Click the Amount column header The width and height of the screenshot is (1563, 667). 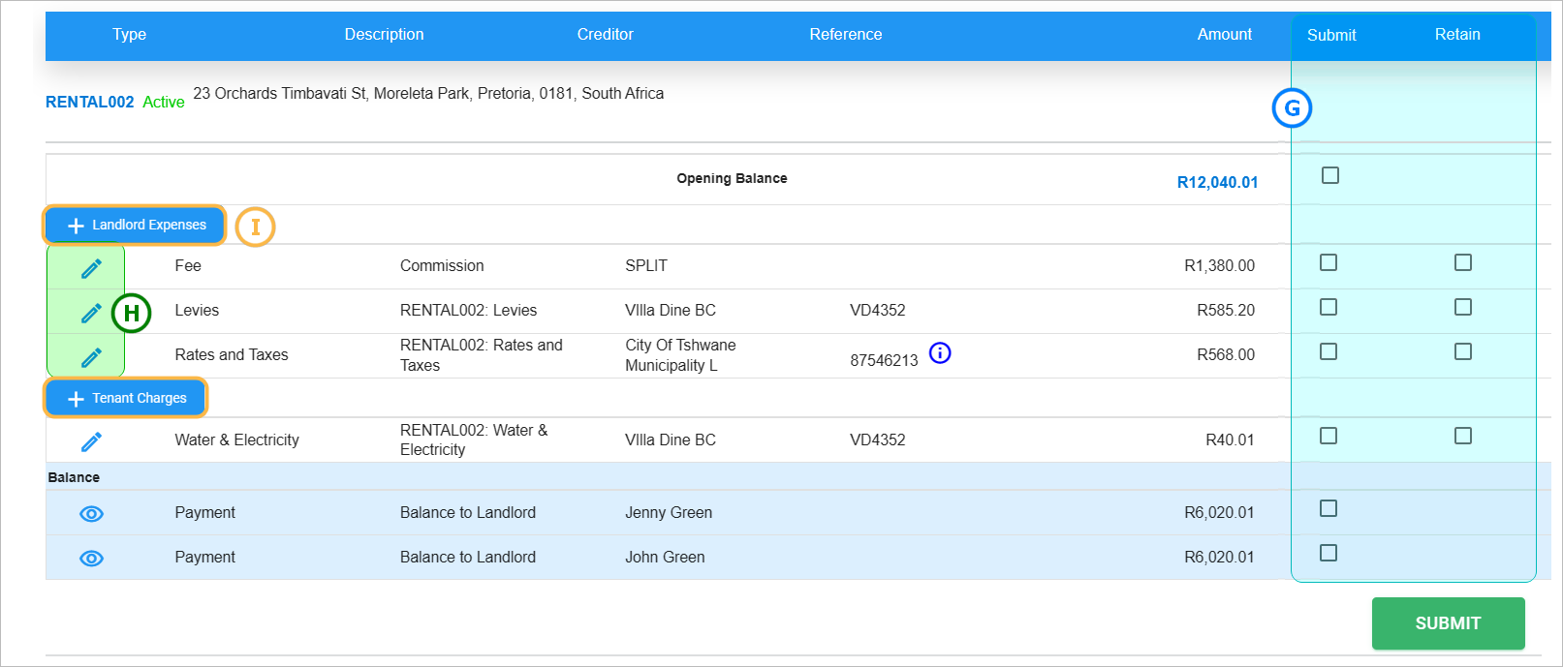pyautogui.click(x=1225, y=34)
